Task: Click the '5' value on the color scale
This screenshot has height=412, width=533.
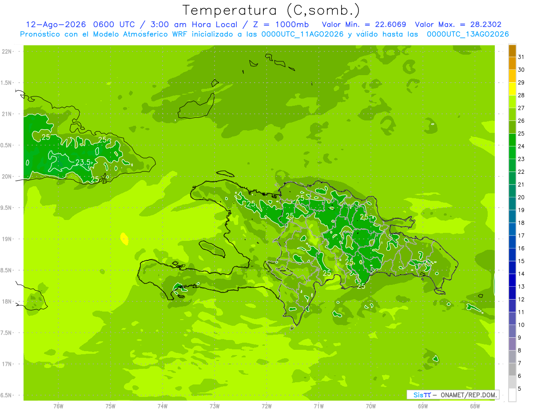Action: click(520, 389)
